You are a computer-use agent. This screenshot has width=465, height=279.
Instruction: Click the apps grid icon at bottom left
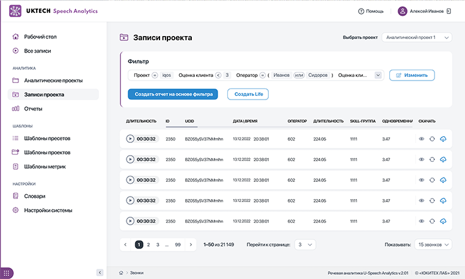(9, 272)
